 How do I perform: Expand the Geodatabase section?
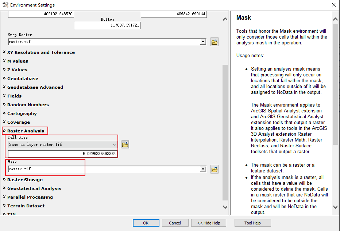point(4,78)
